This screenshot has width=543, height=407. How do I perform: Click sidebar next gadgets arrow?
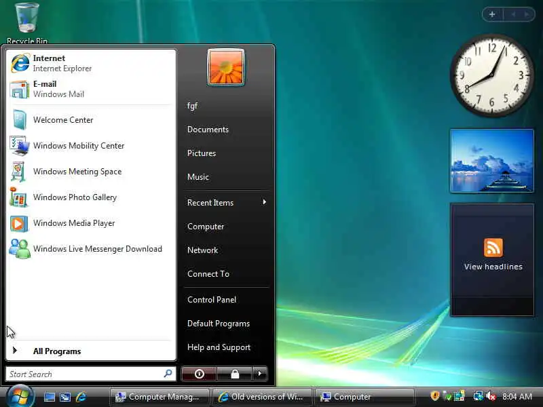(x=527, y=14)
